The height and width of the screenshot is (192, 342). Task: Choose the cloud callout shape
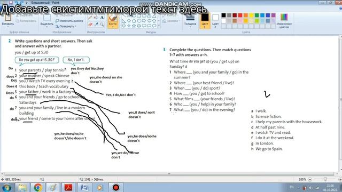[x=154, y=26]
